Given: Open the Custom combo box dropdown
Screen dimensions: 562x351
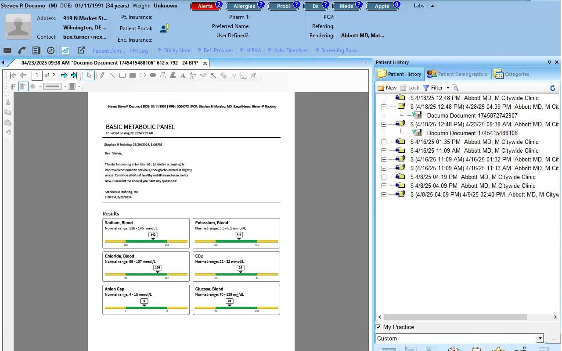Looking at the screenshot, I should pyautogui.click(x=540, y=338).
